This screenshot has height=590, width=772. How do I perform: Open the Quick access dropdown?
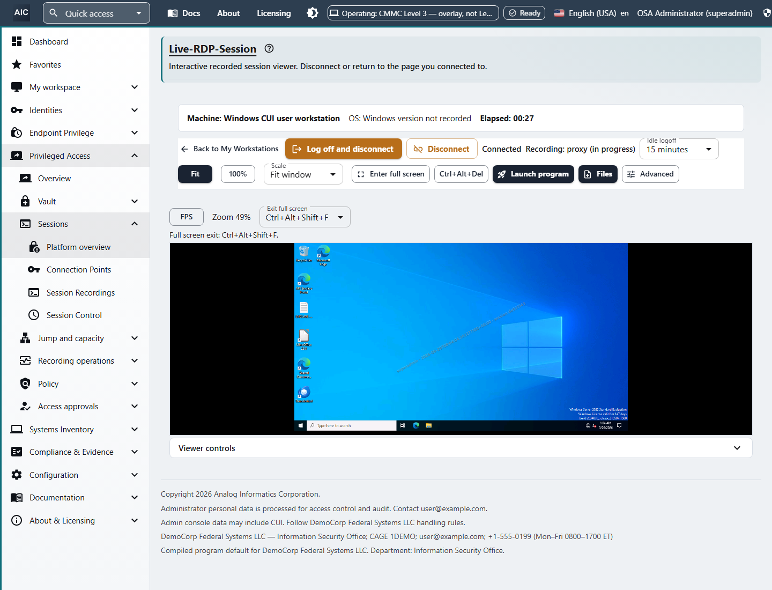pos(96,13)
